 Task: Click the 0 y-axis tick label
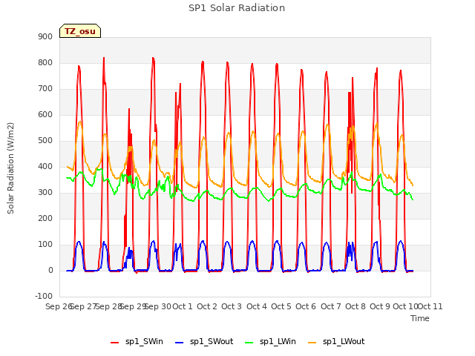[50, 270]
